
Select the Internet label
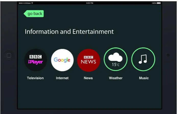62,78
